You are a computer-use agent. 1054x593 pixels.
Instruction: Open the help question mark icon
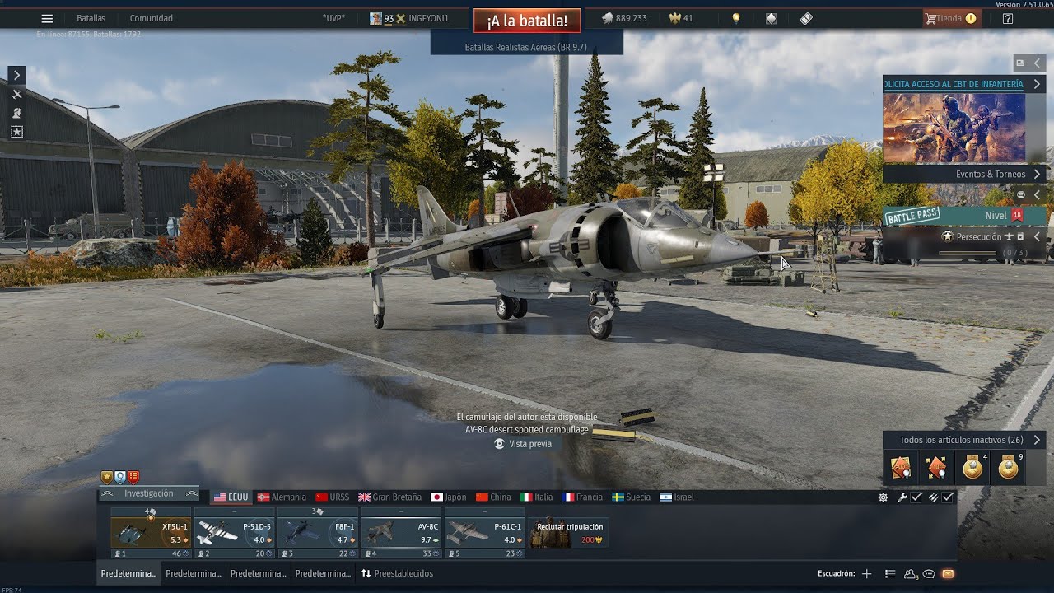(1008, 18)
